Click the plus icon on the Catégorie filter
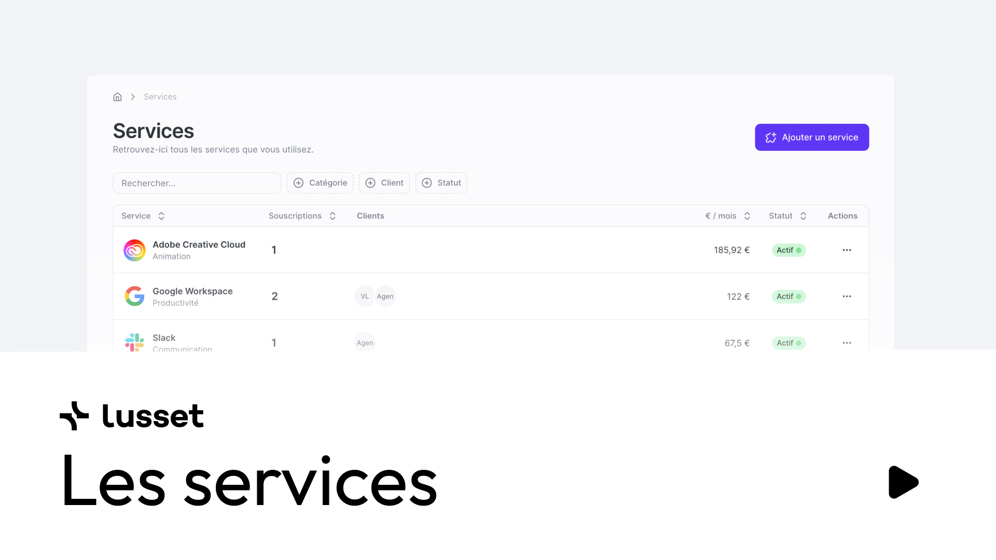The height and width of the screenshot is (560, 996). (299, 183)
